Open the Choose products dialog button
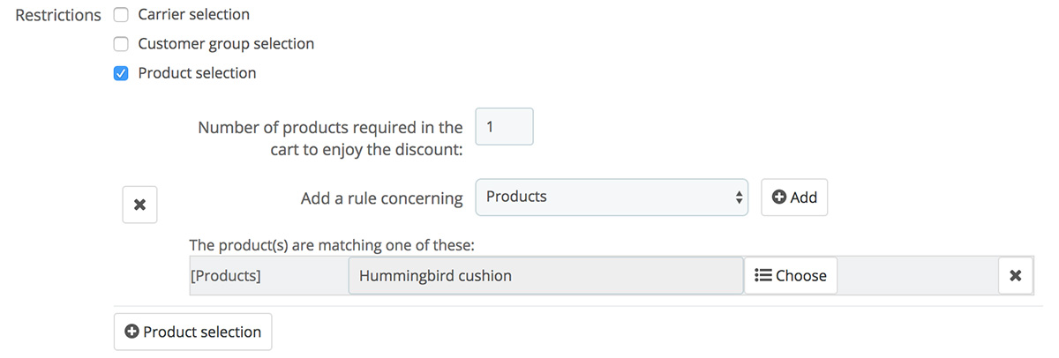The width and height of the screenshot is (1059, 358). (x=791, y=276)
